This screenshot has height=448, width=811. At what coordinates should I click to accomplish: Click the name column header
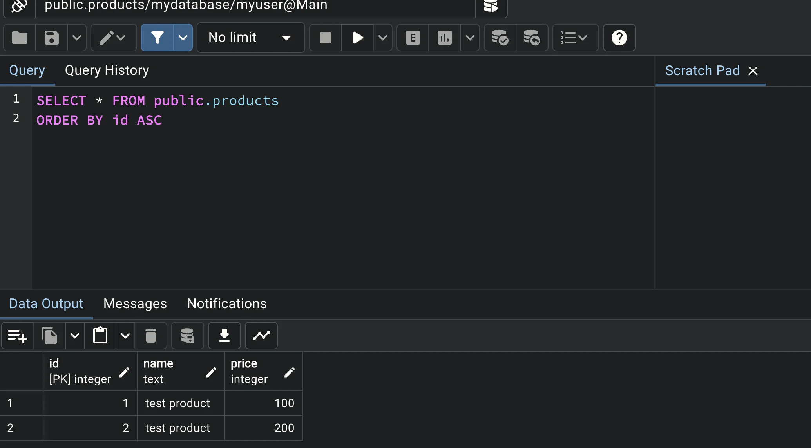pos(181,371)
